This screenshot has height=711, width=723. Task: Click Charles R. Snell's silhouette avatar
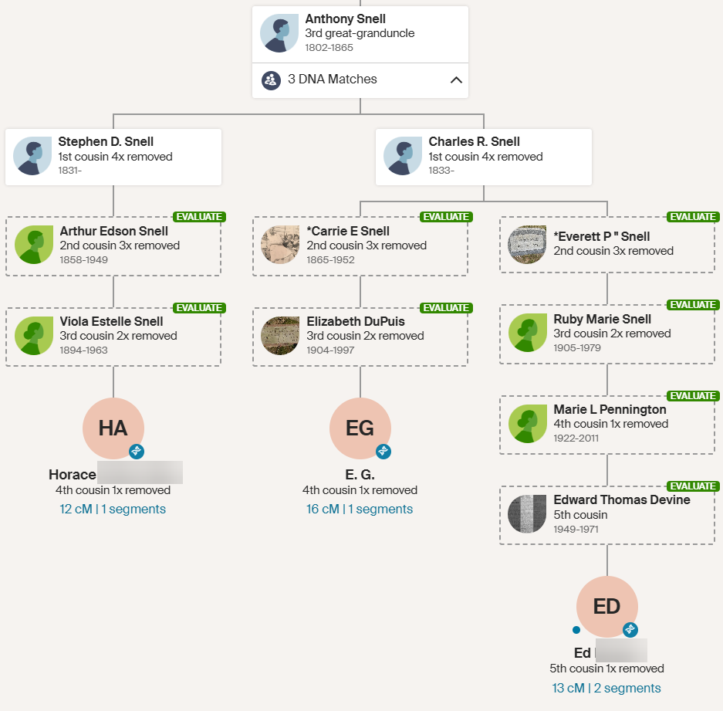pyautogui.click(x=403, y=156)
